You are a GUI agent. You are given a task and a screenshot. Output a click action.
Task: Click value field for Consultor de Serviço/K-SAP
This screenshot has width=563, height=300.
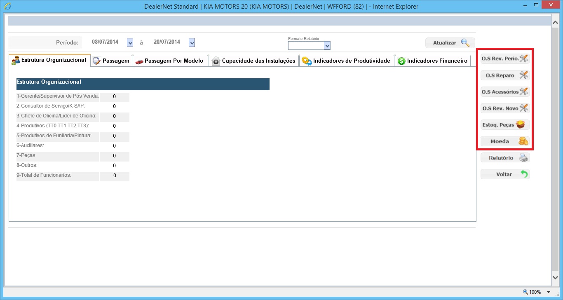coord(115,107)
